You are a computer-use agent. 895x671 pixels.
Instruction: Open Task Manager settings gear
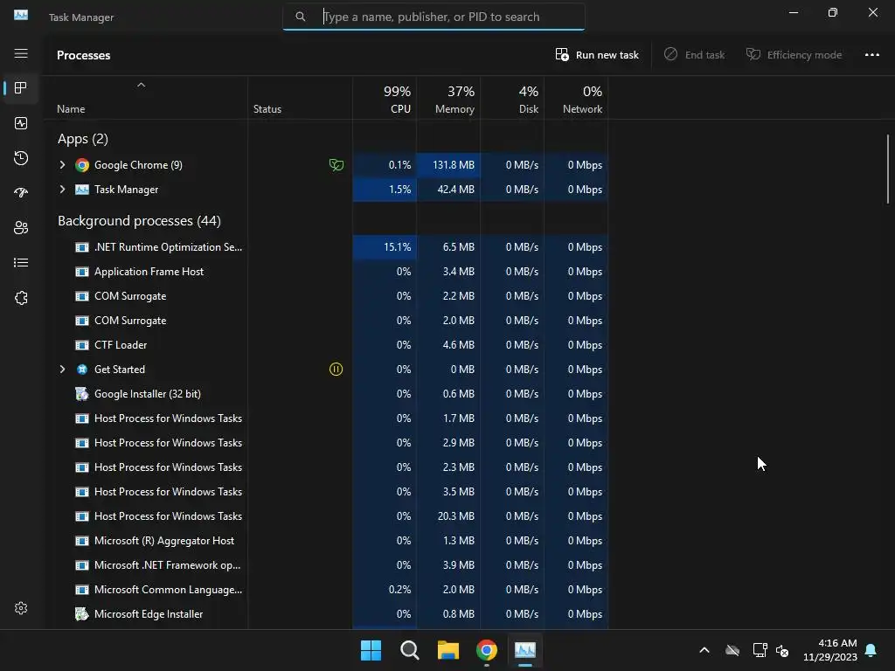[x=21, y=608]
